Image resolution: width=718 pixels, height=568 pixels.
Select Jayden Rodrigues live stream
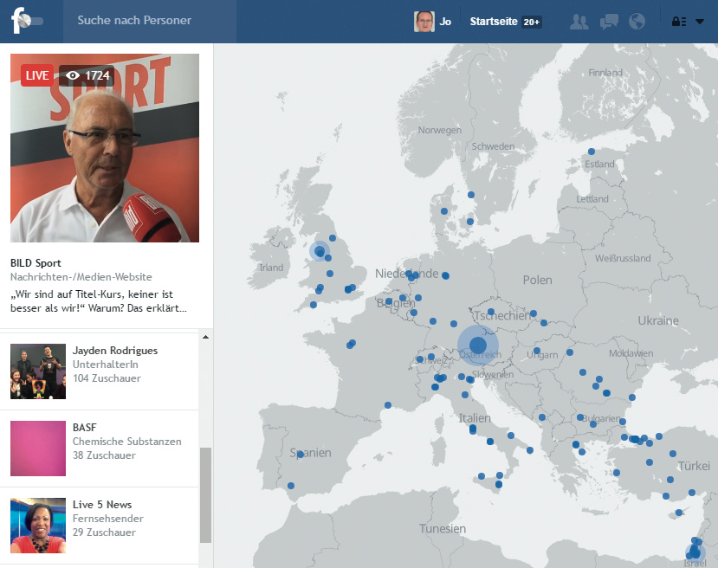pos(114,351)
